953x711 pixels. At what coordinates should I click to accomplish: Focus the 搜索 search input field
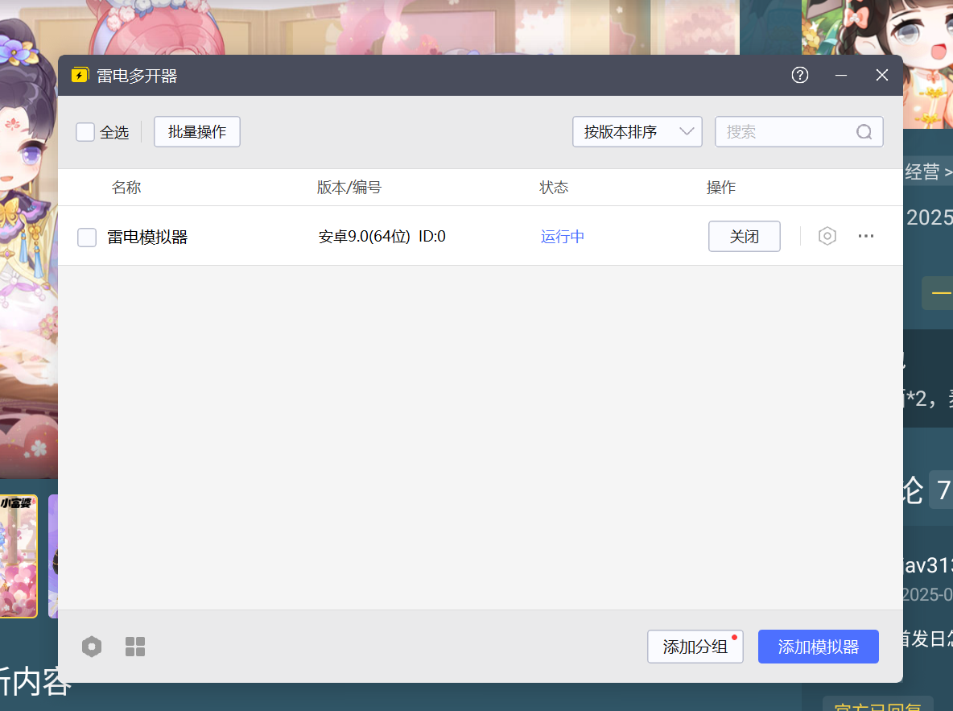point(798,132)
